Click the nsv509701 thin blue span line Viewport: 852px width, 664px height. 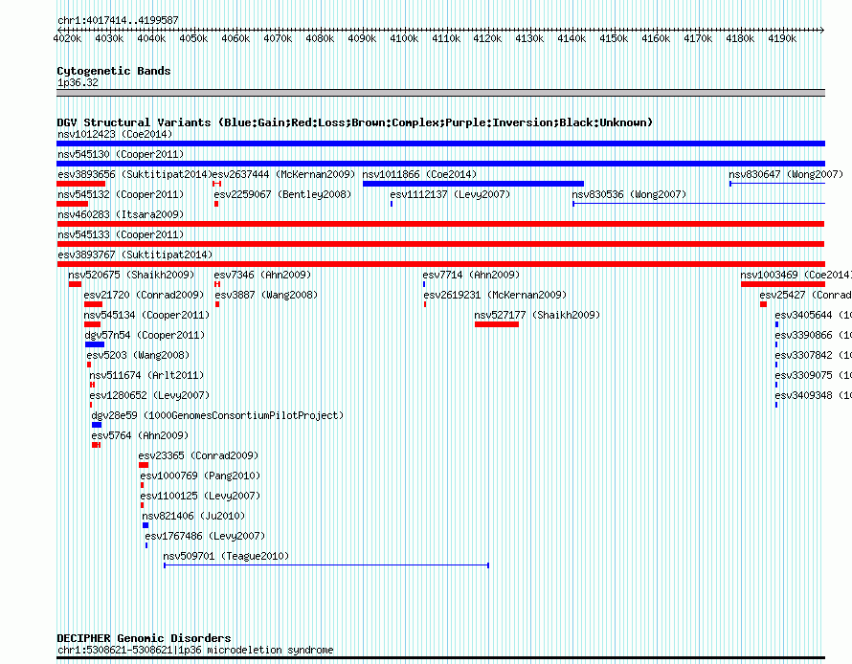[x=326, y=565]
